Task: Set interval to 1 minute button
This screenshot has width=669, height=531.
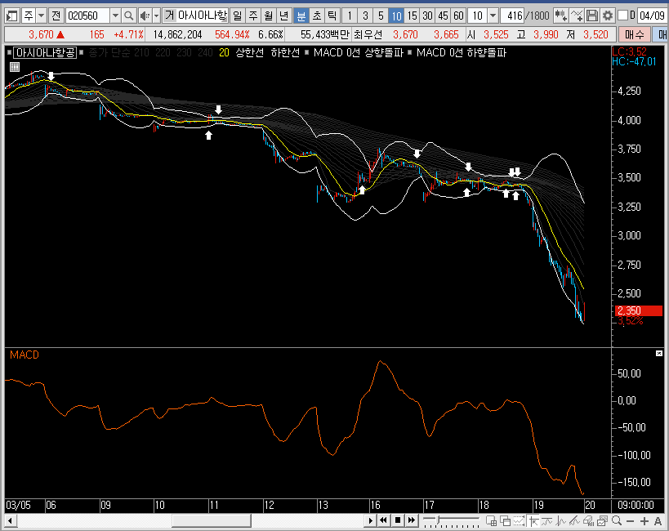Action: click(x=350, y=16)
